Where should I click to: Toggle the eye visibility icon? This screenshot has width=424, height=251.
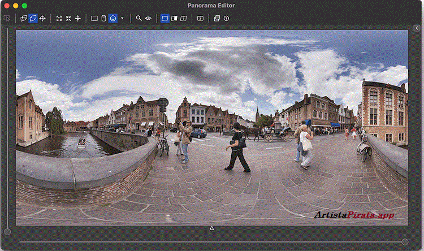click(148, 18)
